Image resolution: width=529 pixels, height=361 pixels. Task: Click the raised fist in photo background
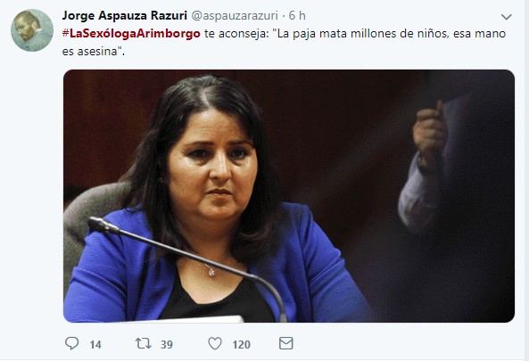coord(429,131)
